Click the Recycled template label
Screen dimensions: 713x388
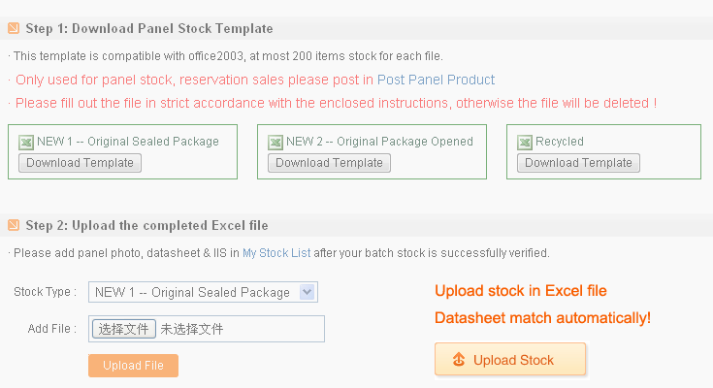pos(560,142)
